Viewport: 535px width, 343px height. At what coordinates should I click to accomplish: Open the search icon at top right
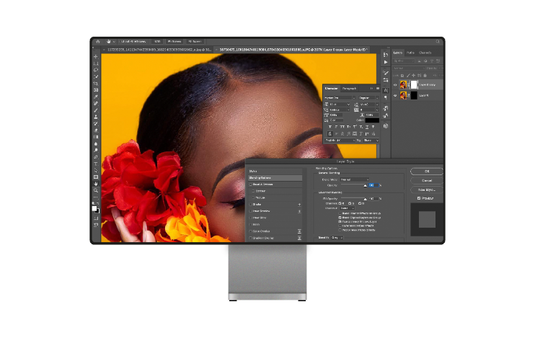click(x=438, y=41)
